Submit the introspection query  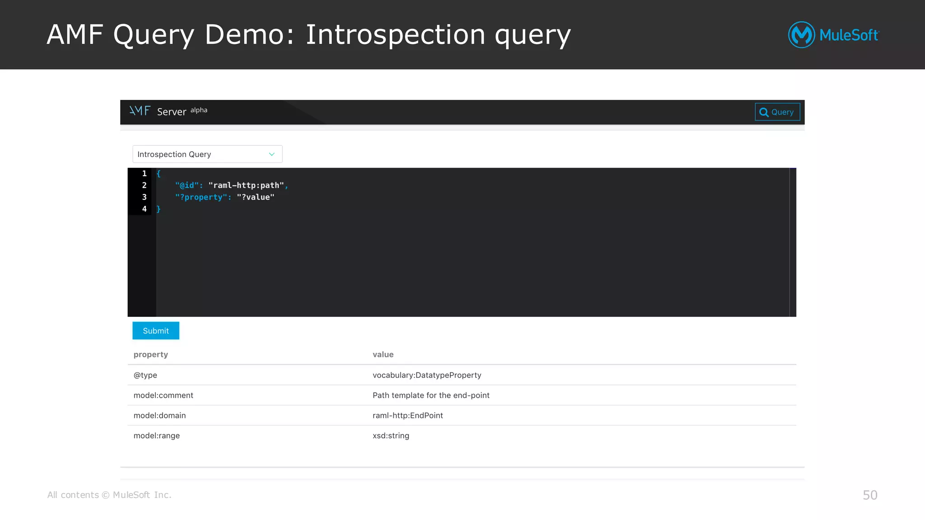156,330
